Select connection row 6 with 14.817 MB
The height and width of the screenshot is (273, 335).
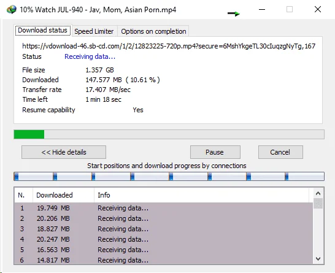point(164,260)
